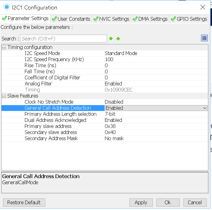Click the Restore Default button
The image size is (212, 210).
coord(24,203)
